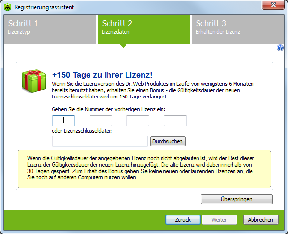
Task: Click the Lizenzschlüsseldatei path field
Action: coord(100,141)
